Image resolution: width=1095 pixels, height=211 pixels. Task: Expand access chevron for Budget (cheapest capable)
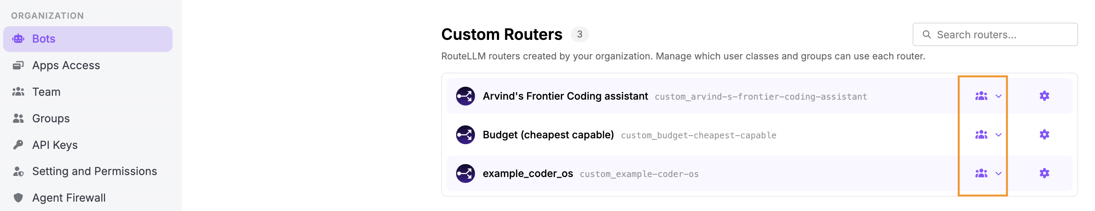(999, 135)
